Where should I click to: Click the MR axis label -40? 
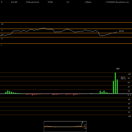(x=129, y=104)
